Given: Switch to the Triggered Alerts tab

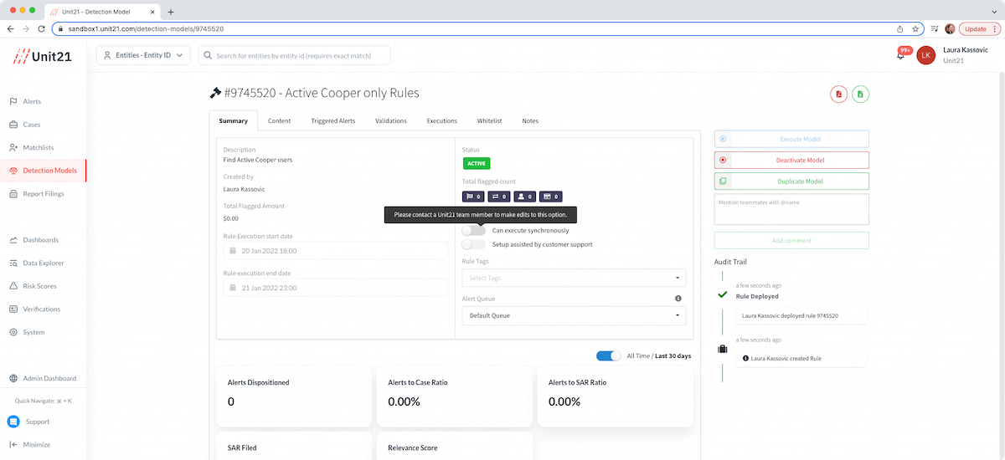Looking at the screenshot, I should [x=332, y=120].
